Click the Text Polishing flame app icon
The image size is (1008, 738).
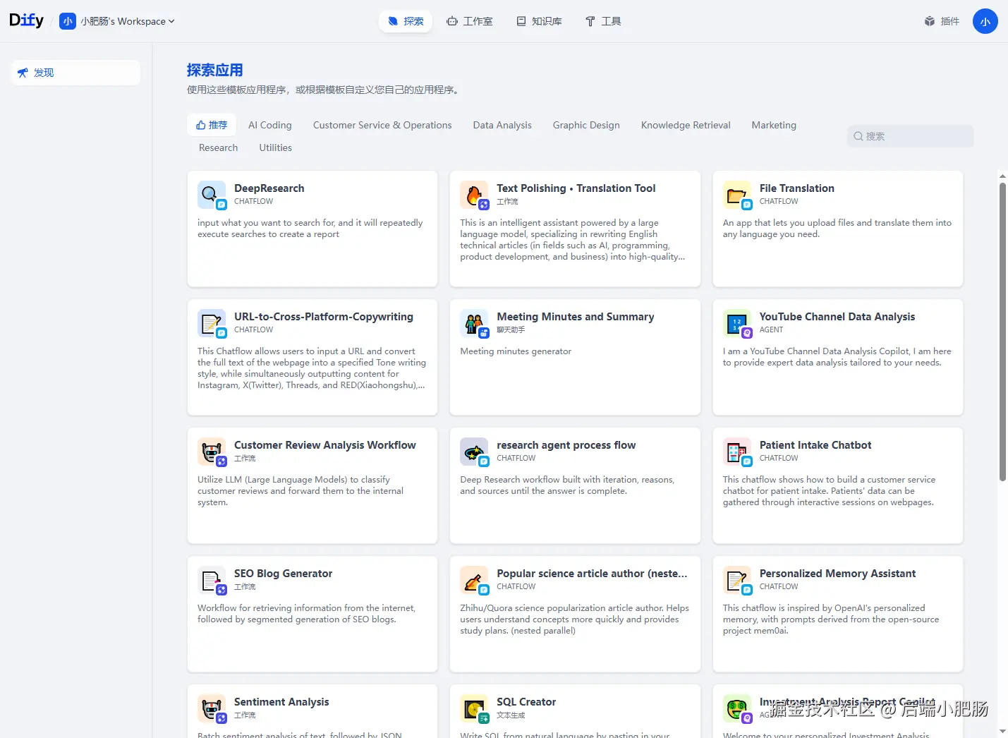tap(475, 195)
